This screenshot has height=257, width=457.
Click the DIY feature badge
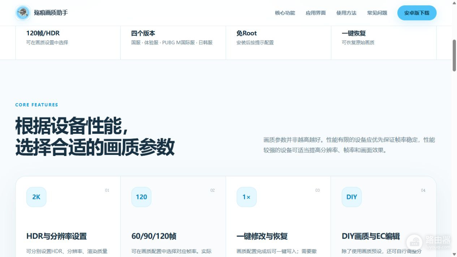352,197
